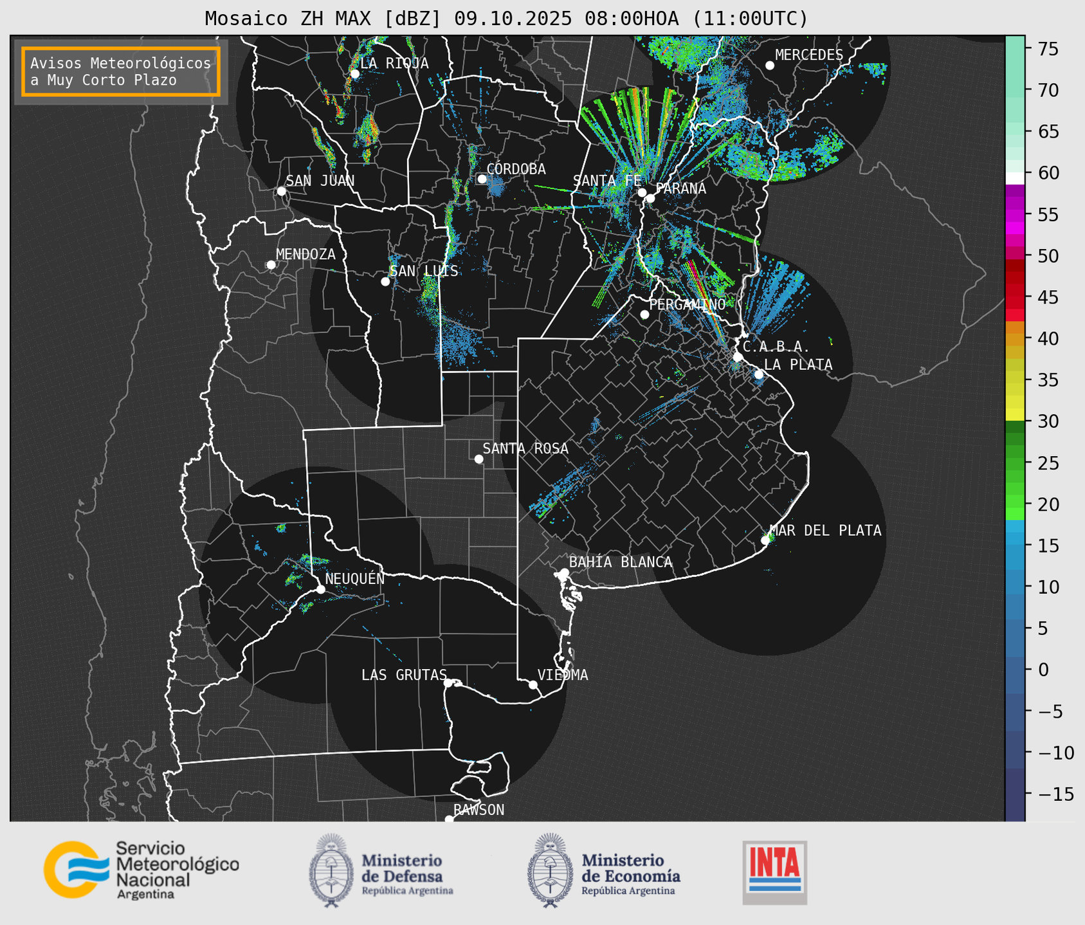Click the INTA logo

point(774,872)
